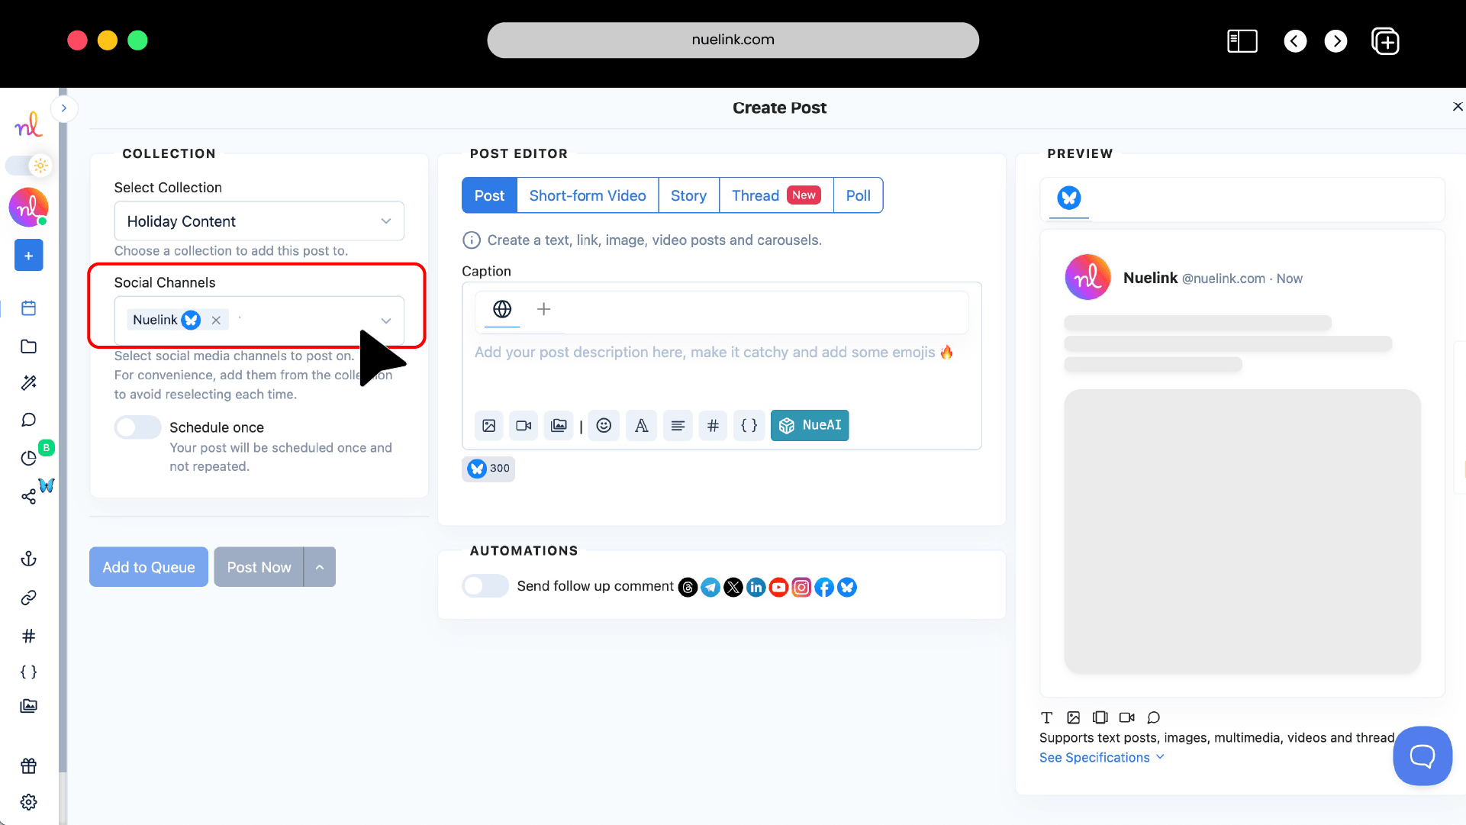Remove Nuelink from selected social channels
Screen dimensions: 1466x825
(216, 320)
